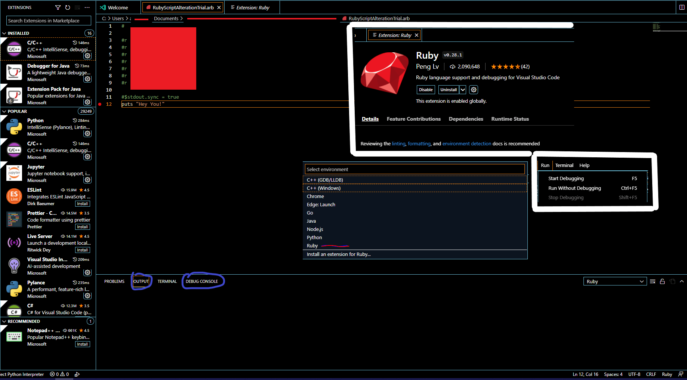Open the Uninstall dropdown arrow
The height and width of the screenshot is (380, 687).
click(463, 89)
